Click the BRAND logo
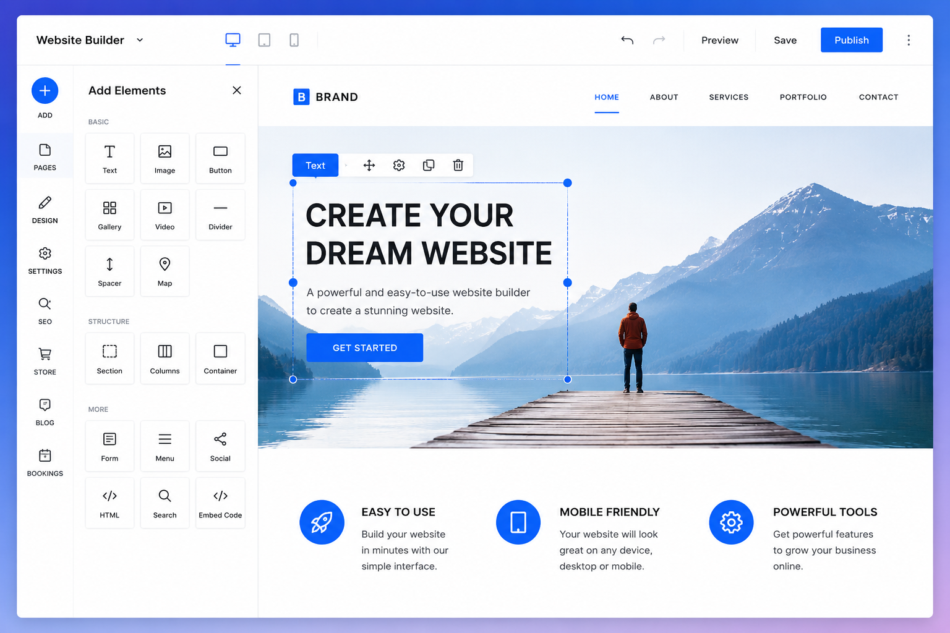 [x=326, y=97]
